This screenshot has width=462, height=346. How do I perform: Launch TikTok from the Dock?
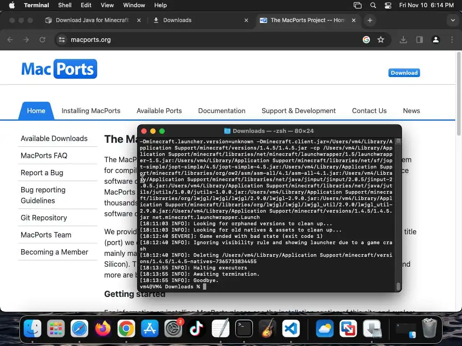[x=197, y=328]
